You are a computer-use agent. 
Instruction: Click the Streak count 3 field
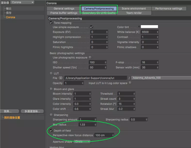tap(126, 99)
